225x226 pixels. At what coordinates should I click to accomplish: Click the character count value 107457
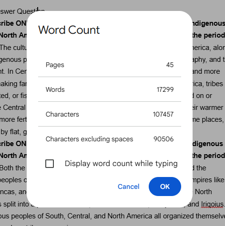163,114
